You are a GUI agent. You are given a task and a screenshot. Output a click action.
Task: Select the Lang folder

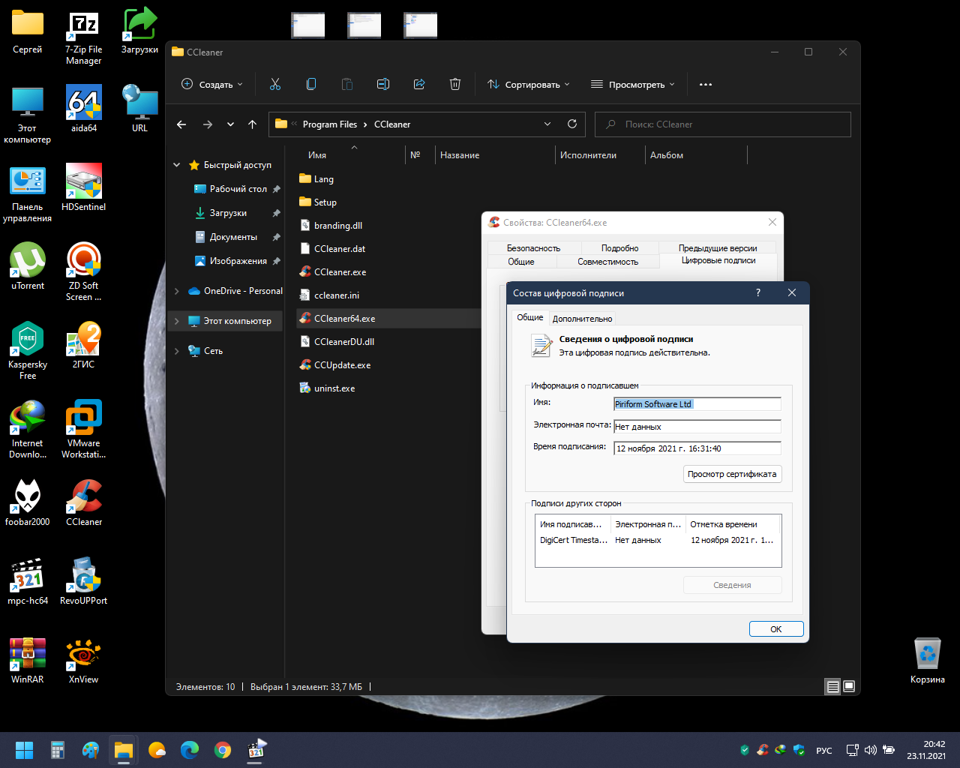[324, 179]
